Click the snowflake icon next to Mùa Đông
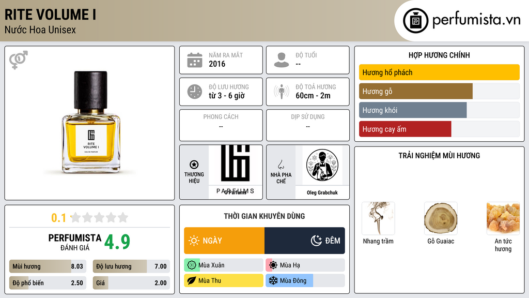The height and width of the screenshot is (298, 529). click(273, 280)
